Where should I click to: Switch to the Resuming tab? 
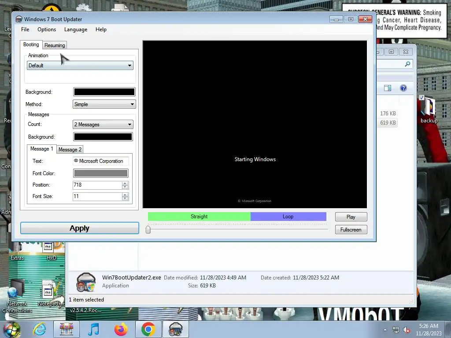55,45
